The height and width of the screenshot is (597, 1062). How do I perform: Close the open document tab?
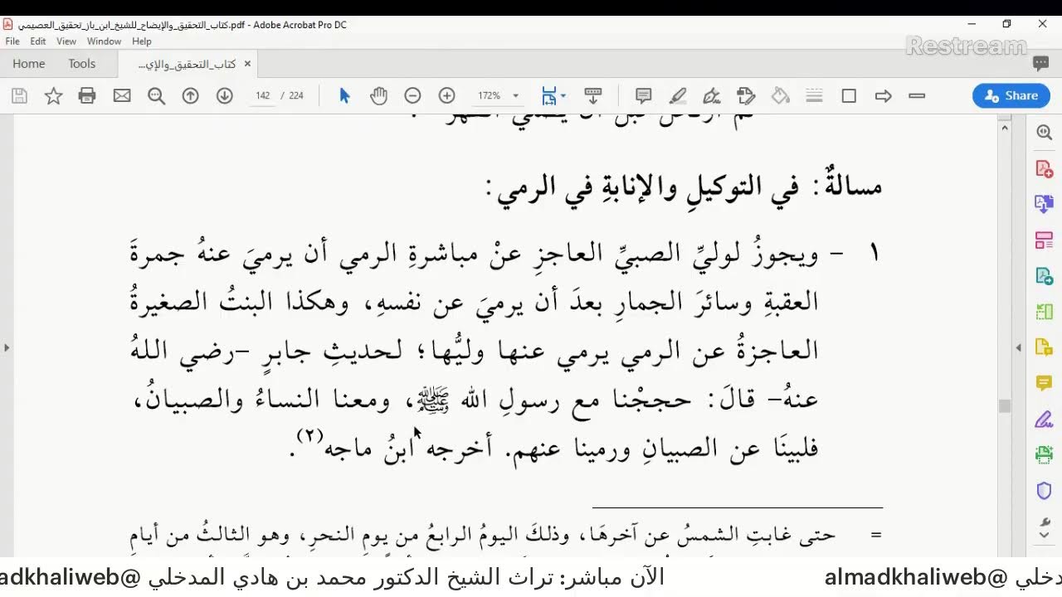click(247, 64)
